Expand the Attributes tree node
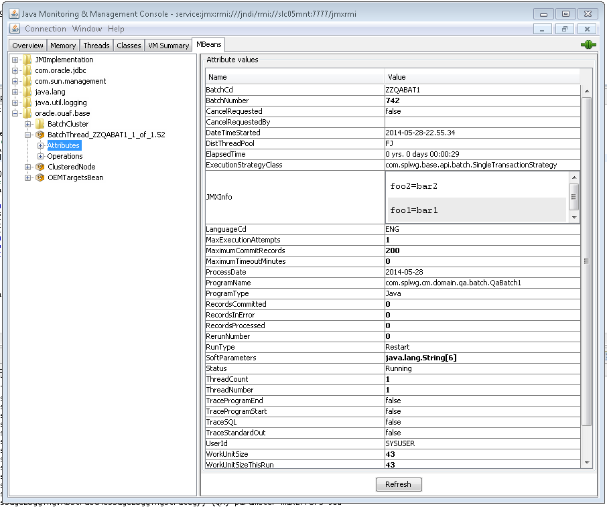The height and width of the screenshot is (507, 607). [x=40, y=145]
